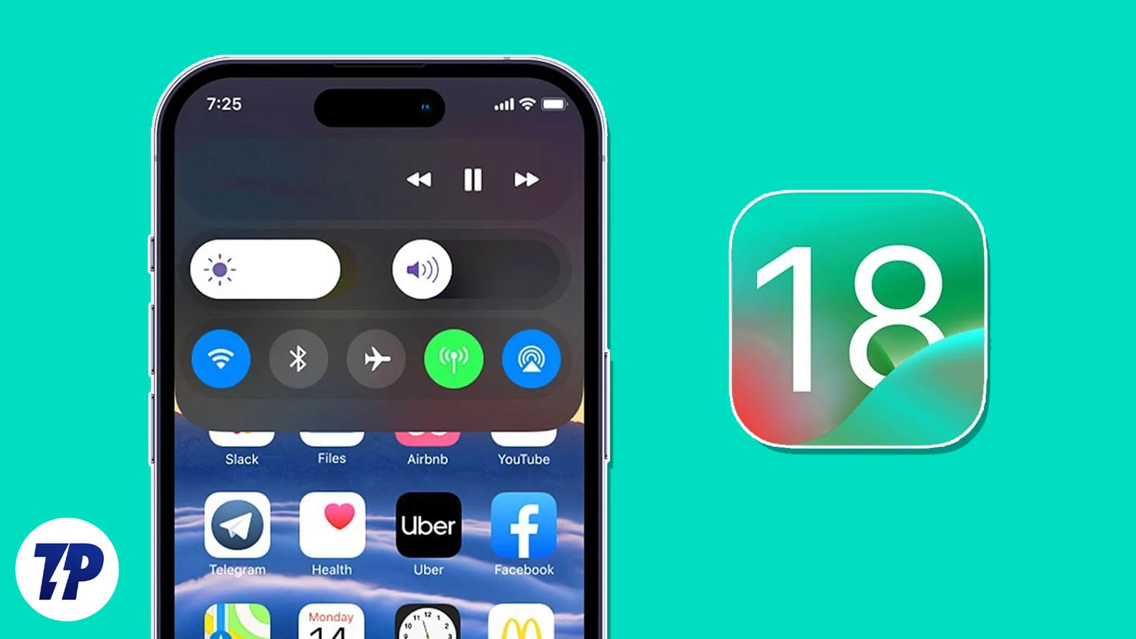The image size is (1136, 639).
Task: Tap the pause button in media controls
Action: click(x=470, y=180)
